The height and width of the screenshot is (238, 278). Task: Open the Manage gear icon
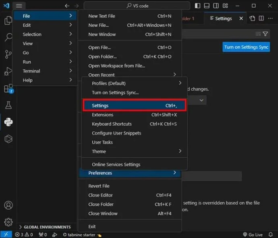[x=8, y=222]
